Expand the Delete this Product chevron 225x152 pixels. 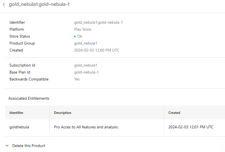7,146
